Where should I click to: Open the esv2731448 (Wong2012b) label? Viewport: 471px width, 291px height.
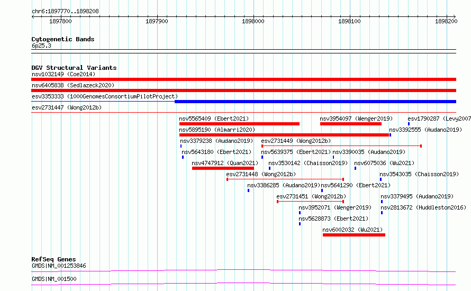pos(261,174)
